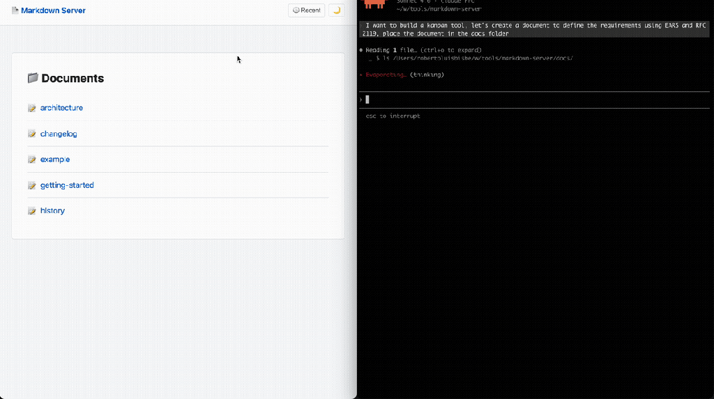Viewport: 714px width, 399px height.
Task: Click the Markdown Server logo icon
Action: tap(15, 11)
